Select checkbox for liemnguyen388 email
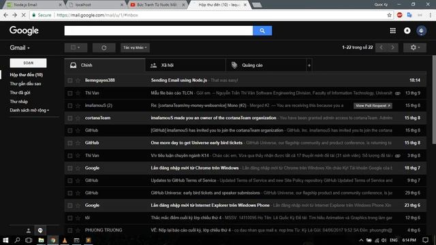Viewport: 436px width, 245px height. [69, 80]
